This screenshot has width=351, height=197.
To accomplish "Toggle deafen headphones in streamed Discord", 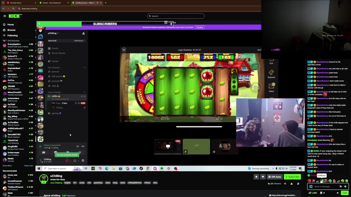I will click(x=75, y=161).
